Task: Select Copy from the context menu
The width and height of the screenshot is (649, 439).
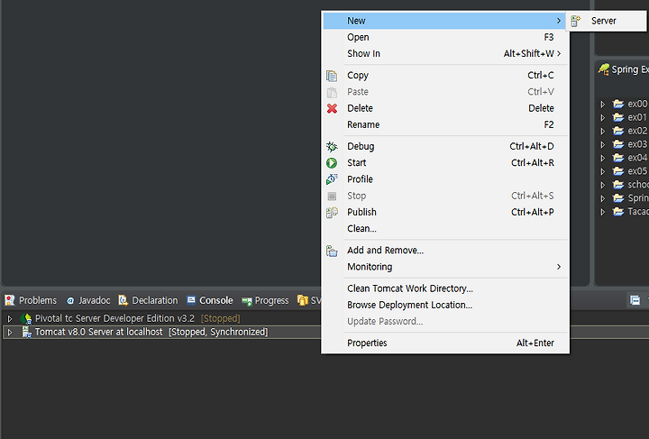Action: point(445,76)
